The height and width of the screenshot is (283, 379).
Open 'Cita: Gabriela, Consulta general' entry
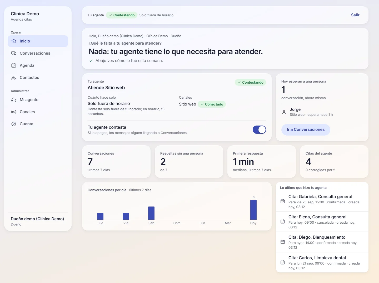pos(322,202)
